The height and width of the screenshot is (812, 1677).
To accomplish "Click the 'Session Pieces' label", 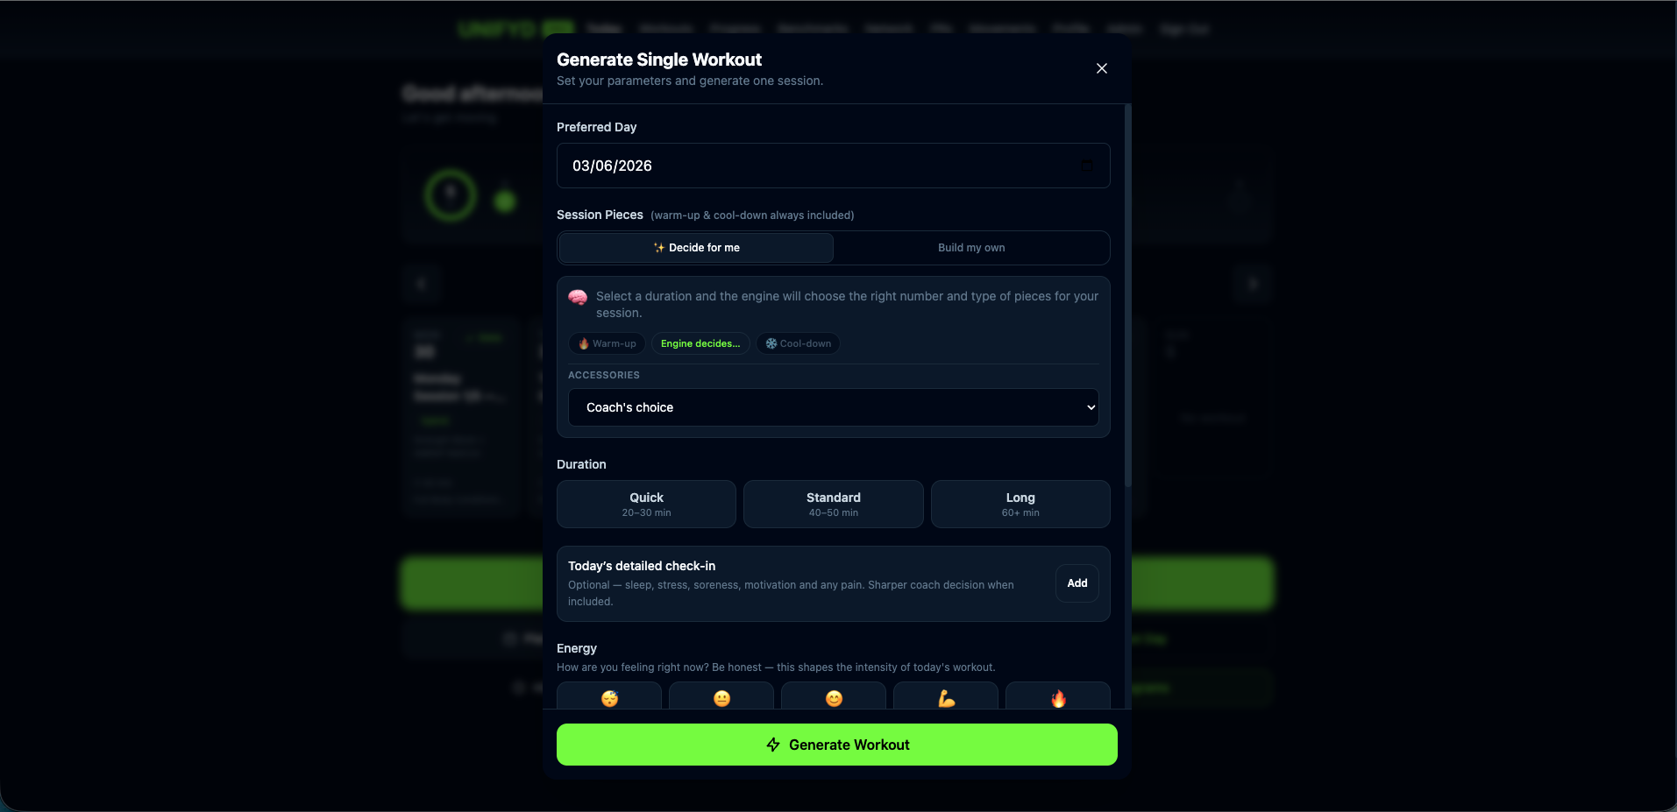I will pyautogui.click(x=600, y=215).
